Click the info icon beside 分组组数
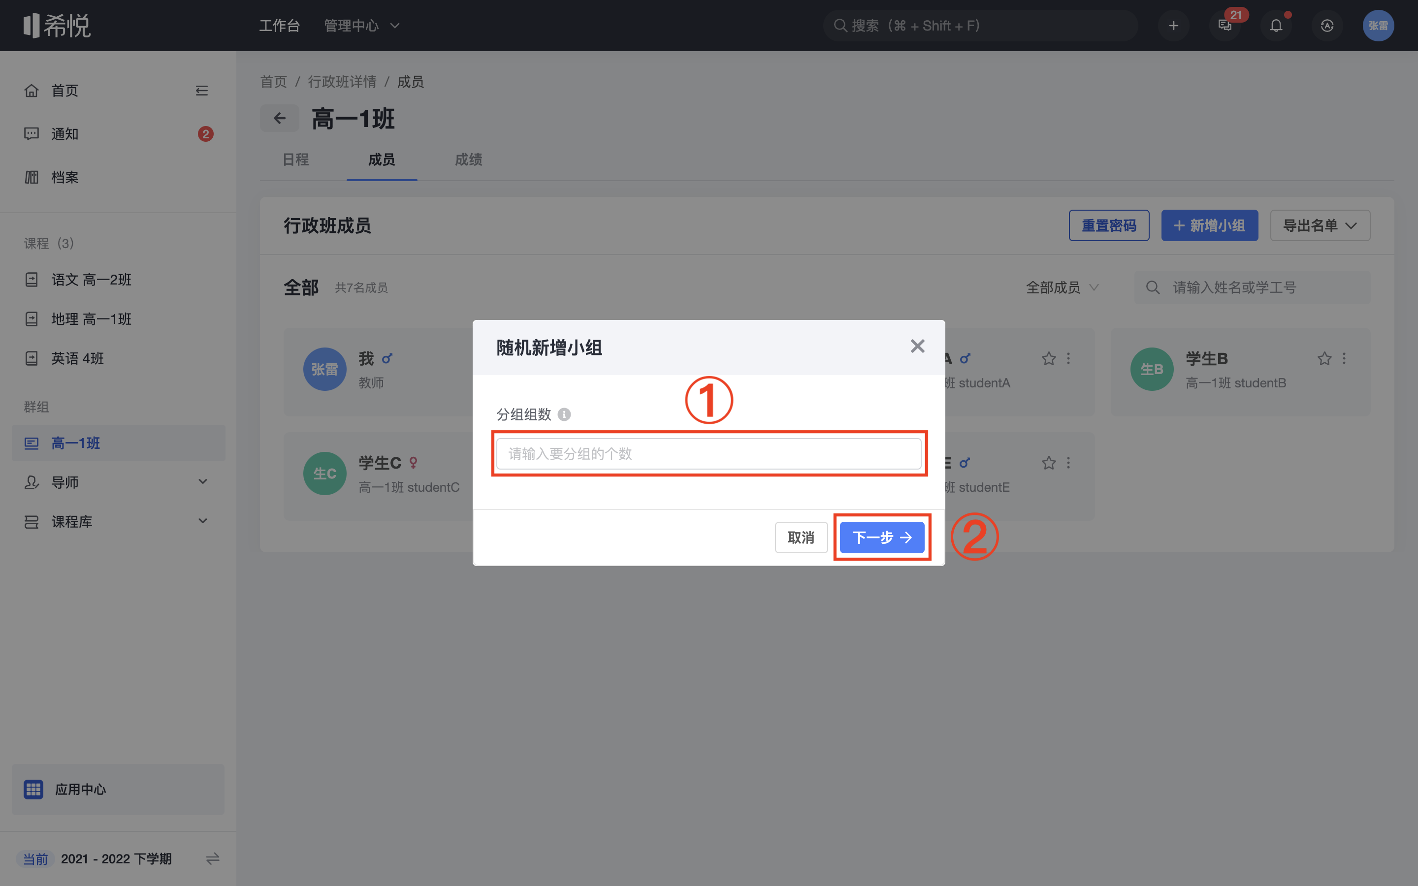Viewport: 1418px width, 886px height. click(x=564, y=414)
